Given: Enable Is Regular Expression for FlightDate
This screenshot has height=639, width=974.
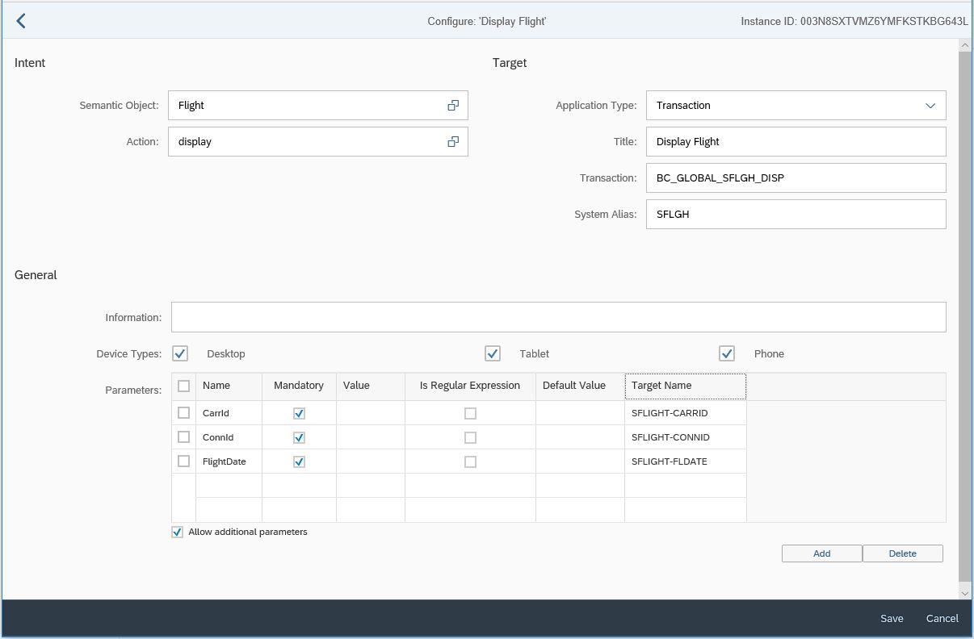Looking at the screenshot, I should pos(470,461).
